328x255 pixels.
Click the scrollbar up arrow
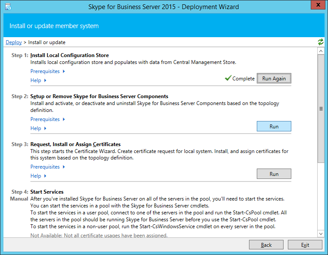click(x=321, y=51)
